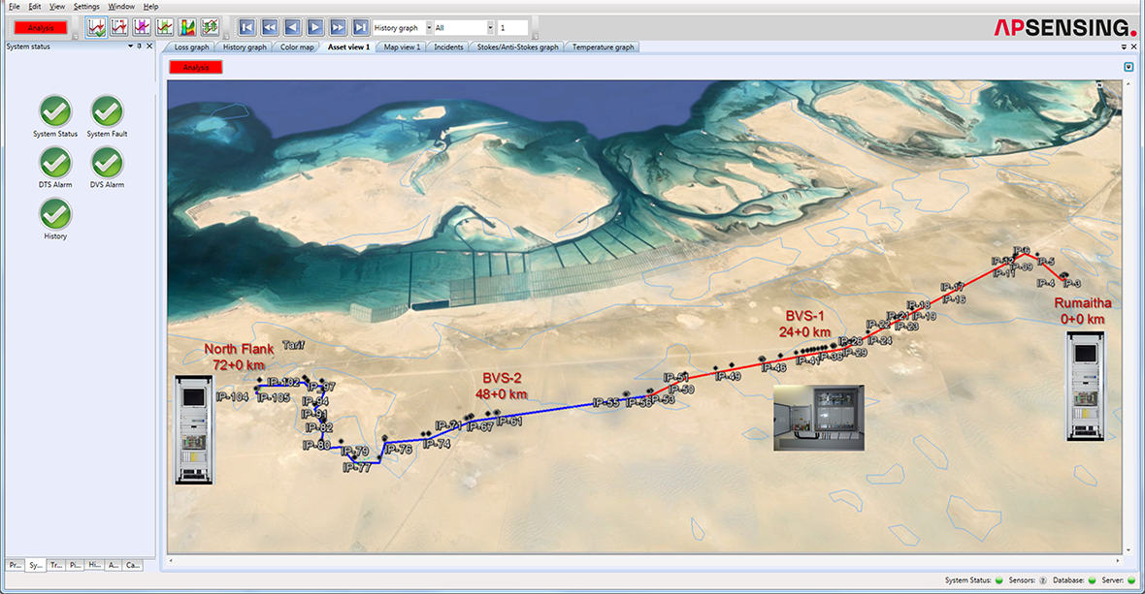Open the Incidents tab

448,47
